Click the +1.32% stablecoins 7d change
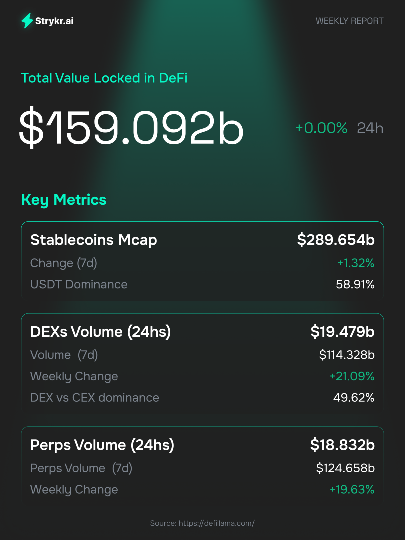The height and width of the screenshot is (540, 405). tap(356, 263)
